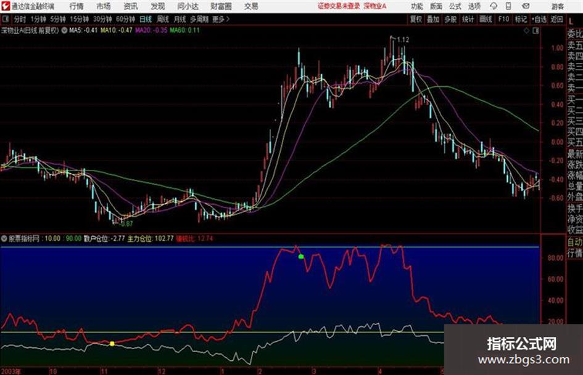Click the 游客 guest account label
583x375 pixels.
pyautogui.click(x=558, y=6)
